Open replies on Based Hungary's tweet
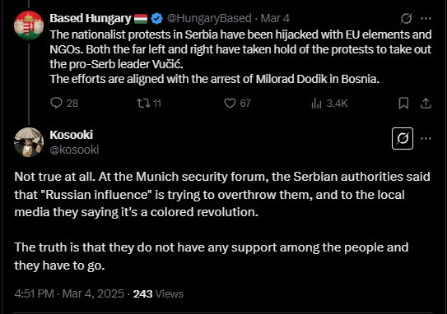This screenshot has height=314, width=447. 64,103
